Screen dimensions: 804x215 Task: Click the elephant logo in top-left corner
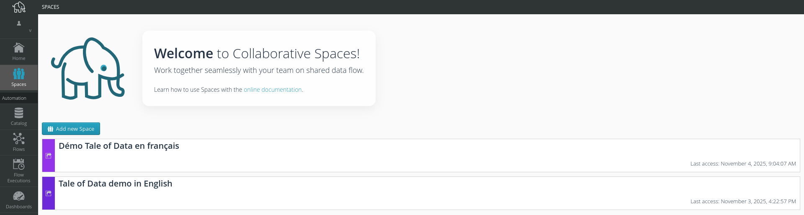[x=19, y=7]
